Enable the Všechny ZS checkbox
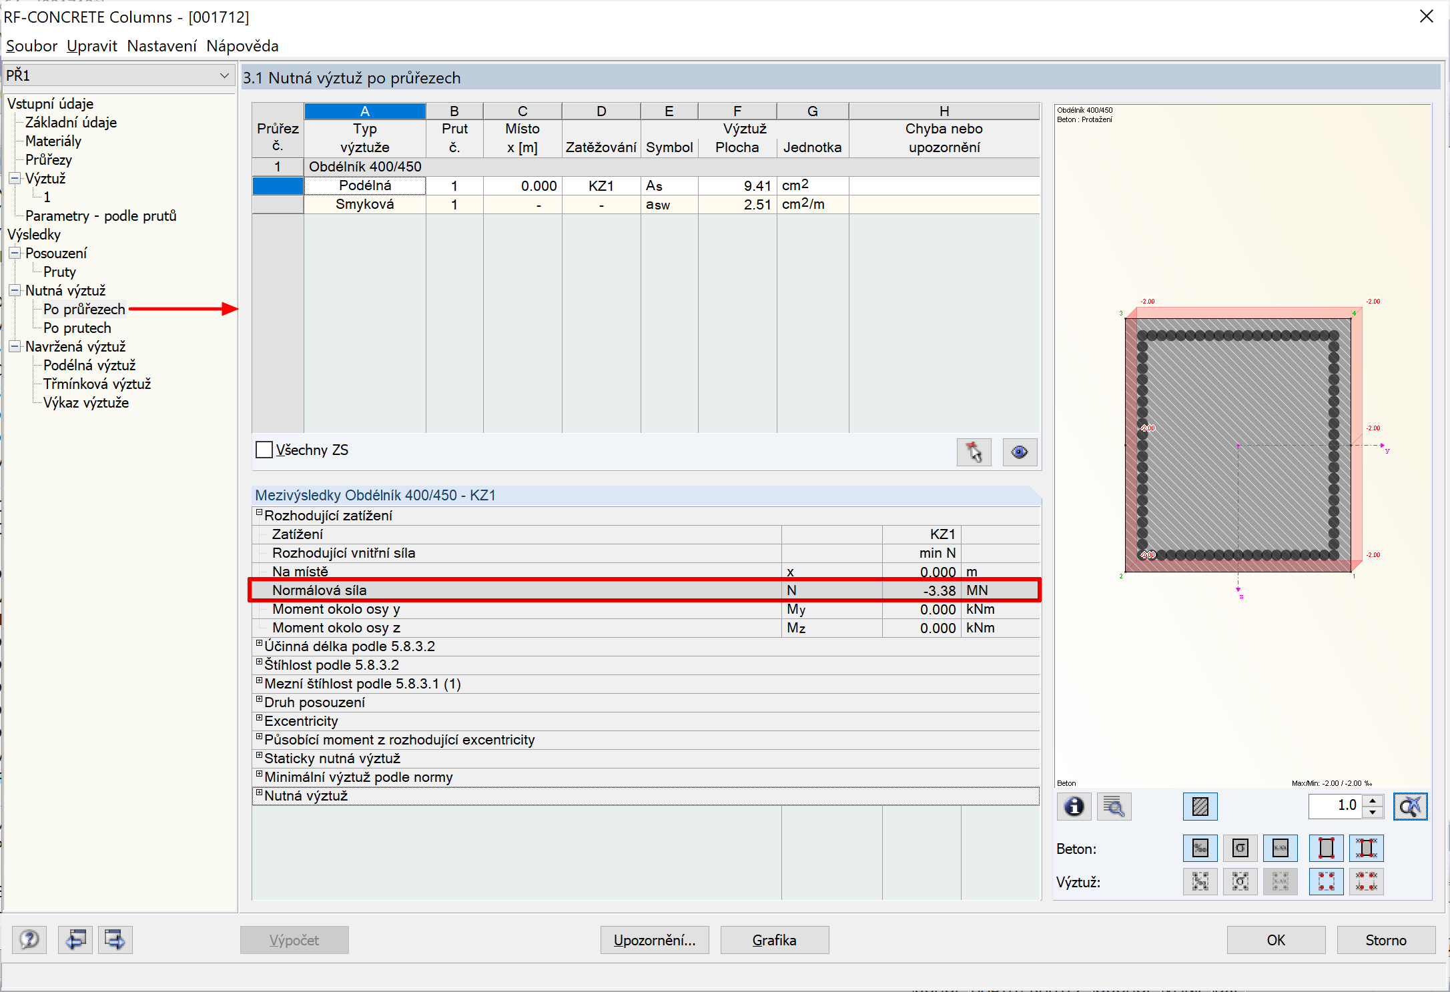The image size is (1450, 992). (x=264, y=450)
